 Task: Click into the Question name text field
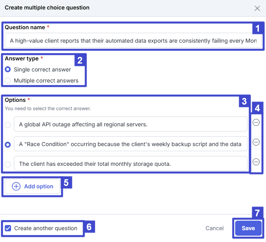point(133,41)
